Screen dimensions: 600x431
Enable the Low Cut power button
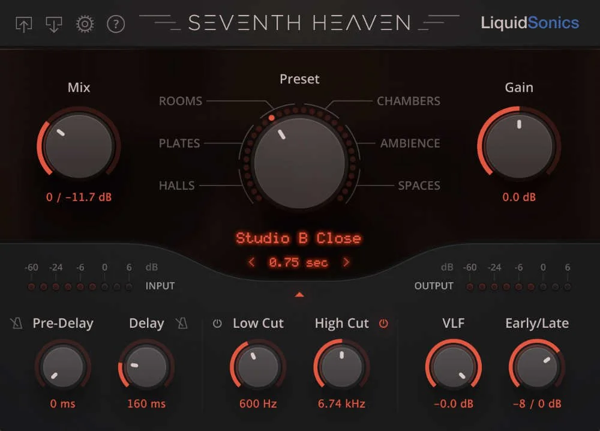click(x=217, y=324)
